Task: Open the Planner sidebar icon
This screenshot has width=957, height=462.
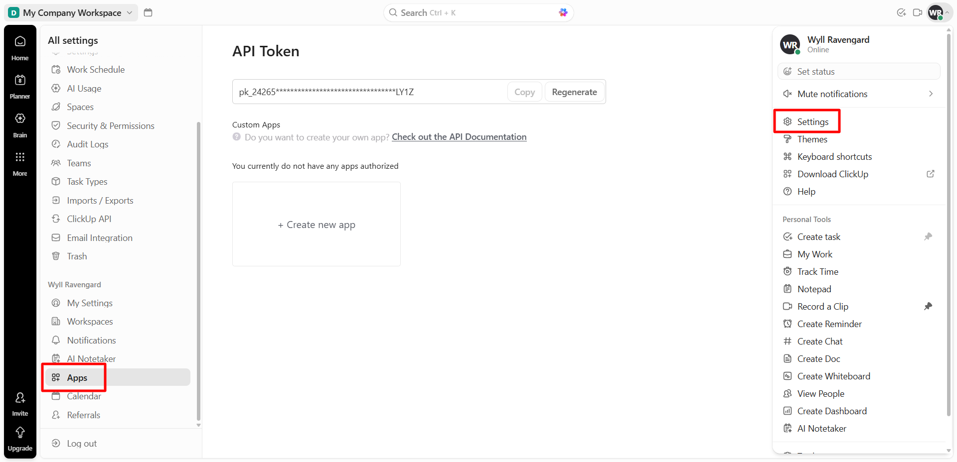Action: pyautogui.click(x=20, y=80)
